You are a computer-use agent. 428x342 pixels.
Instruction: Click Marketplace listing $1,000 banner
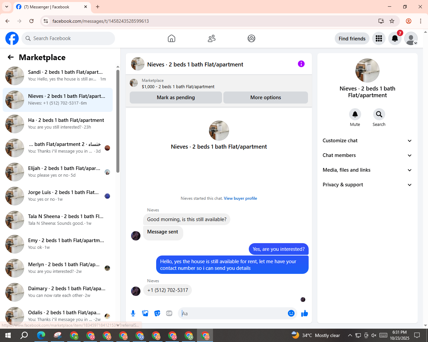click(x=219, y=83)
